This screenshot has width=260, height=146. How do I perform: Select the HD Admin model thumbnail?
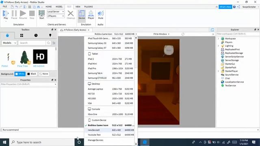click(40, 56)
